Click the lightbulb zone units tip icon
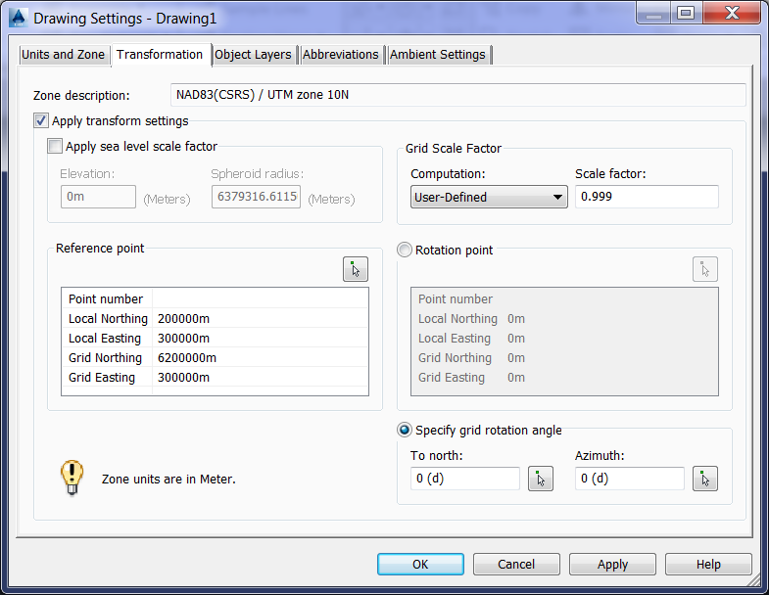Image resolution: width=769 pixels, height=595 pixels. 72,478
